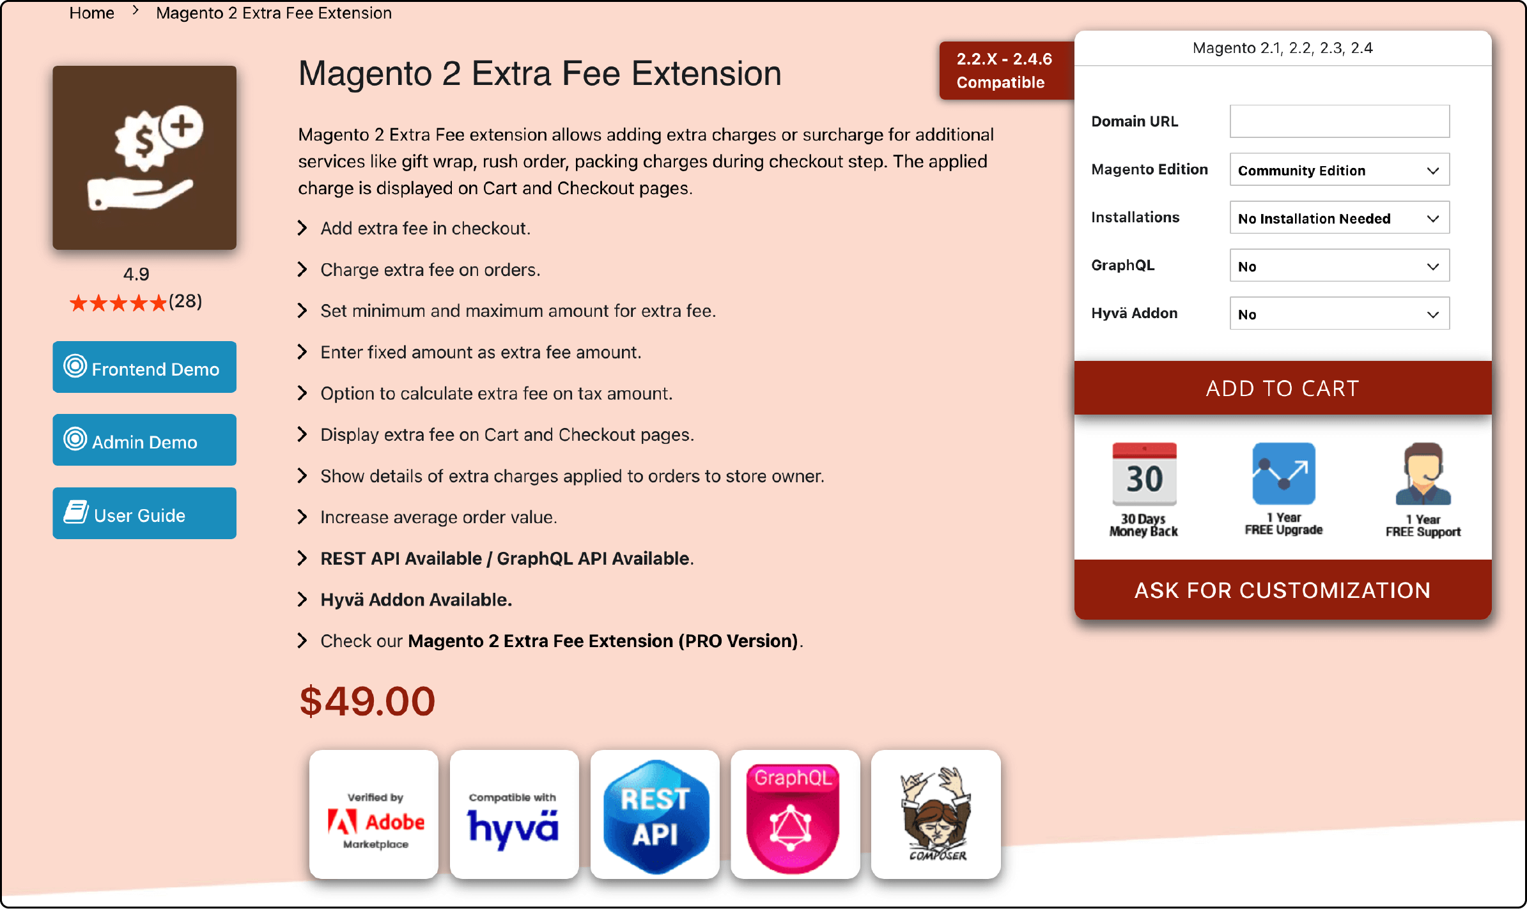Click the ADD TO CART button
Viewport: 1527px width, 909px height.
coord(1283,387)
